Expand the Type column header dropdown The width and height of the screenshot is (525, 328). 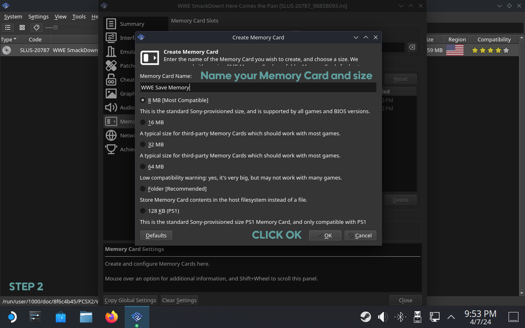15,39
